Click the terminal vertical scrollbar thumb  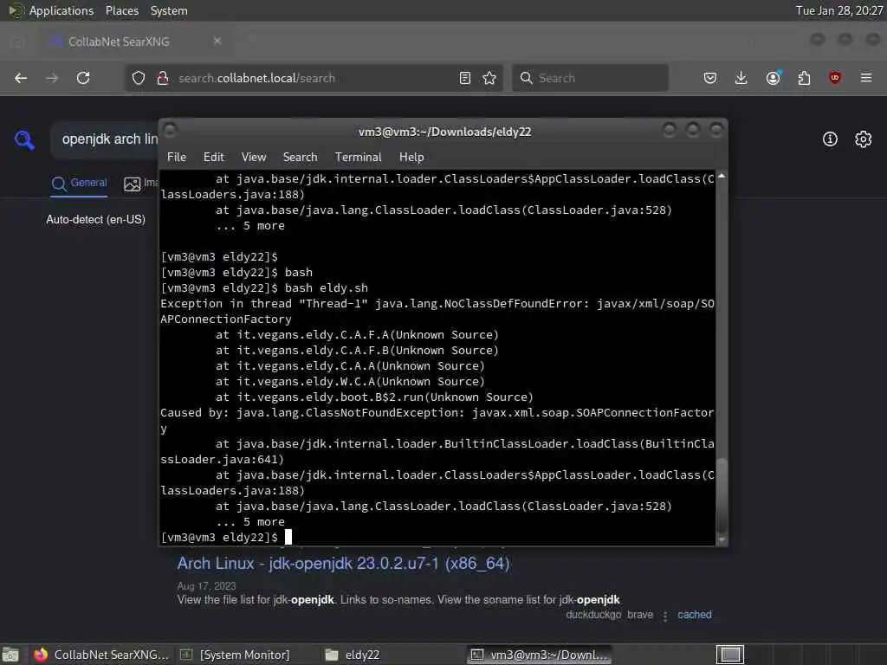tap(722, 494)
